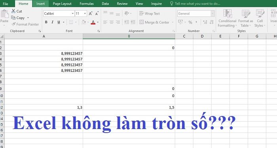Open Conditional Formatting menu
The image size is (277, 148).
[228, 19]
